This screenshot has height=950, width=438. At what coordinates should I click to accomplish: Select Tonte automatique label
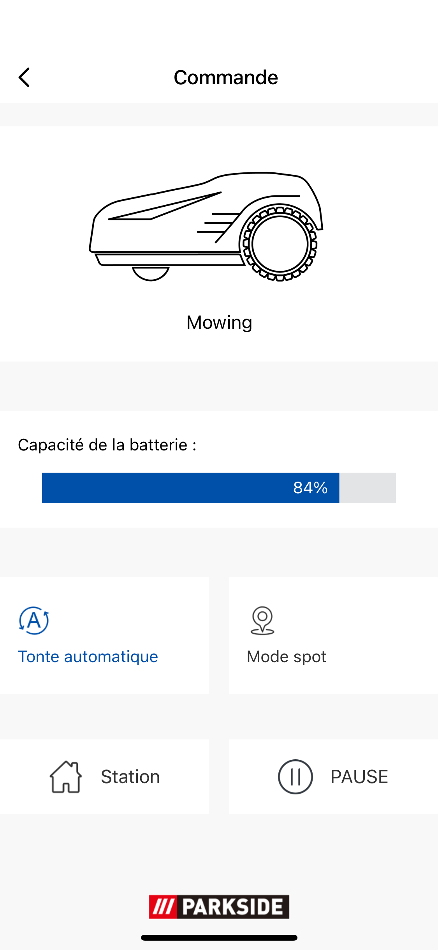[x=88, y=657]
